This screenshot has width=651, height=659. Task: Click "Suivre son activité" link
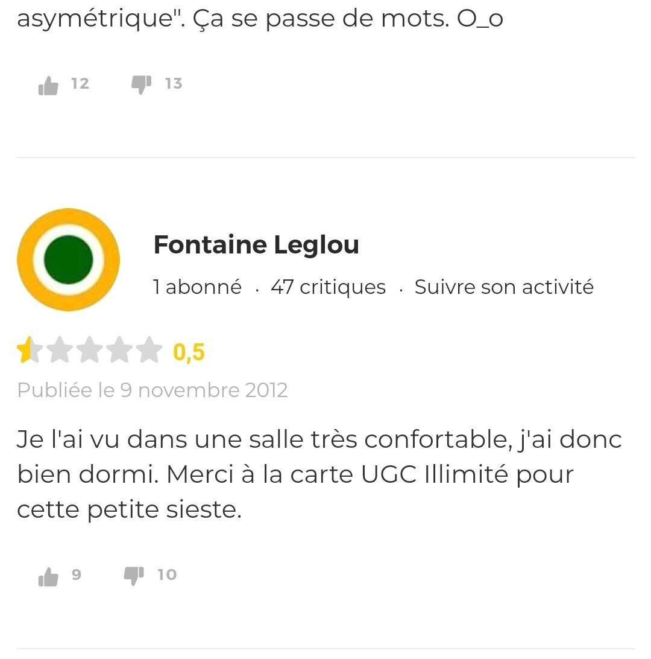[504, 287]
